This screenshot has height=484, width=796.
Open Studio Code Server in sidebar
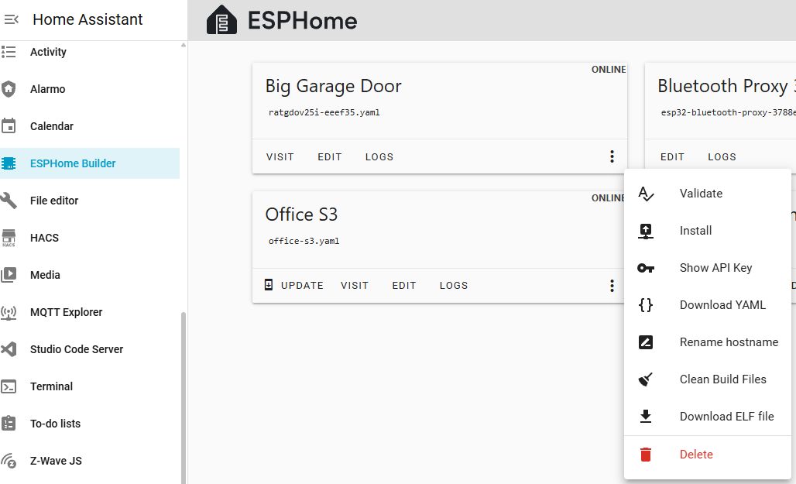tap(90, 349)
